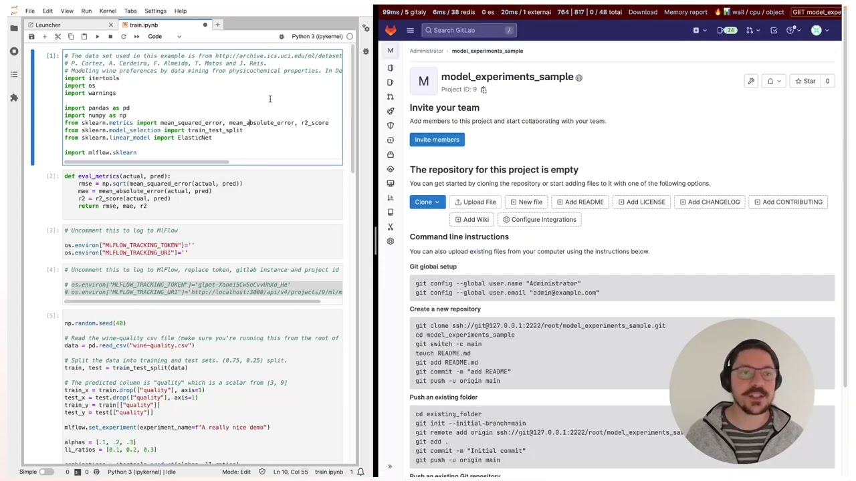Viewport: 856px width, 481px height.
Task: Click Add Wiki button
Action: pos(471,219)
